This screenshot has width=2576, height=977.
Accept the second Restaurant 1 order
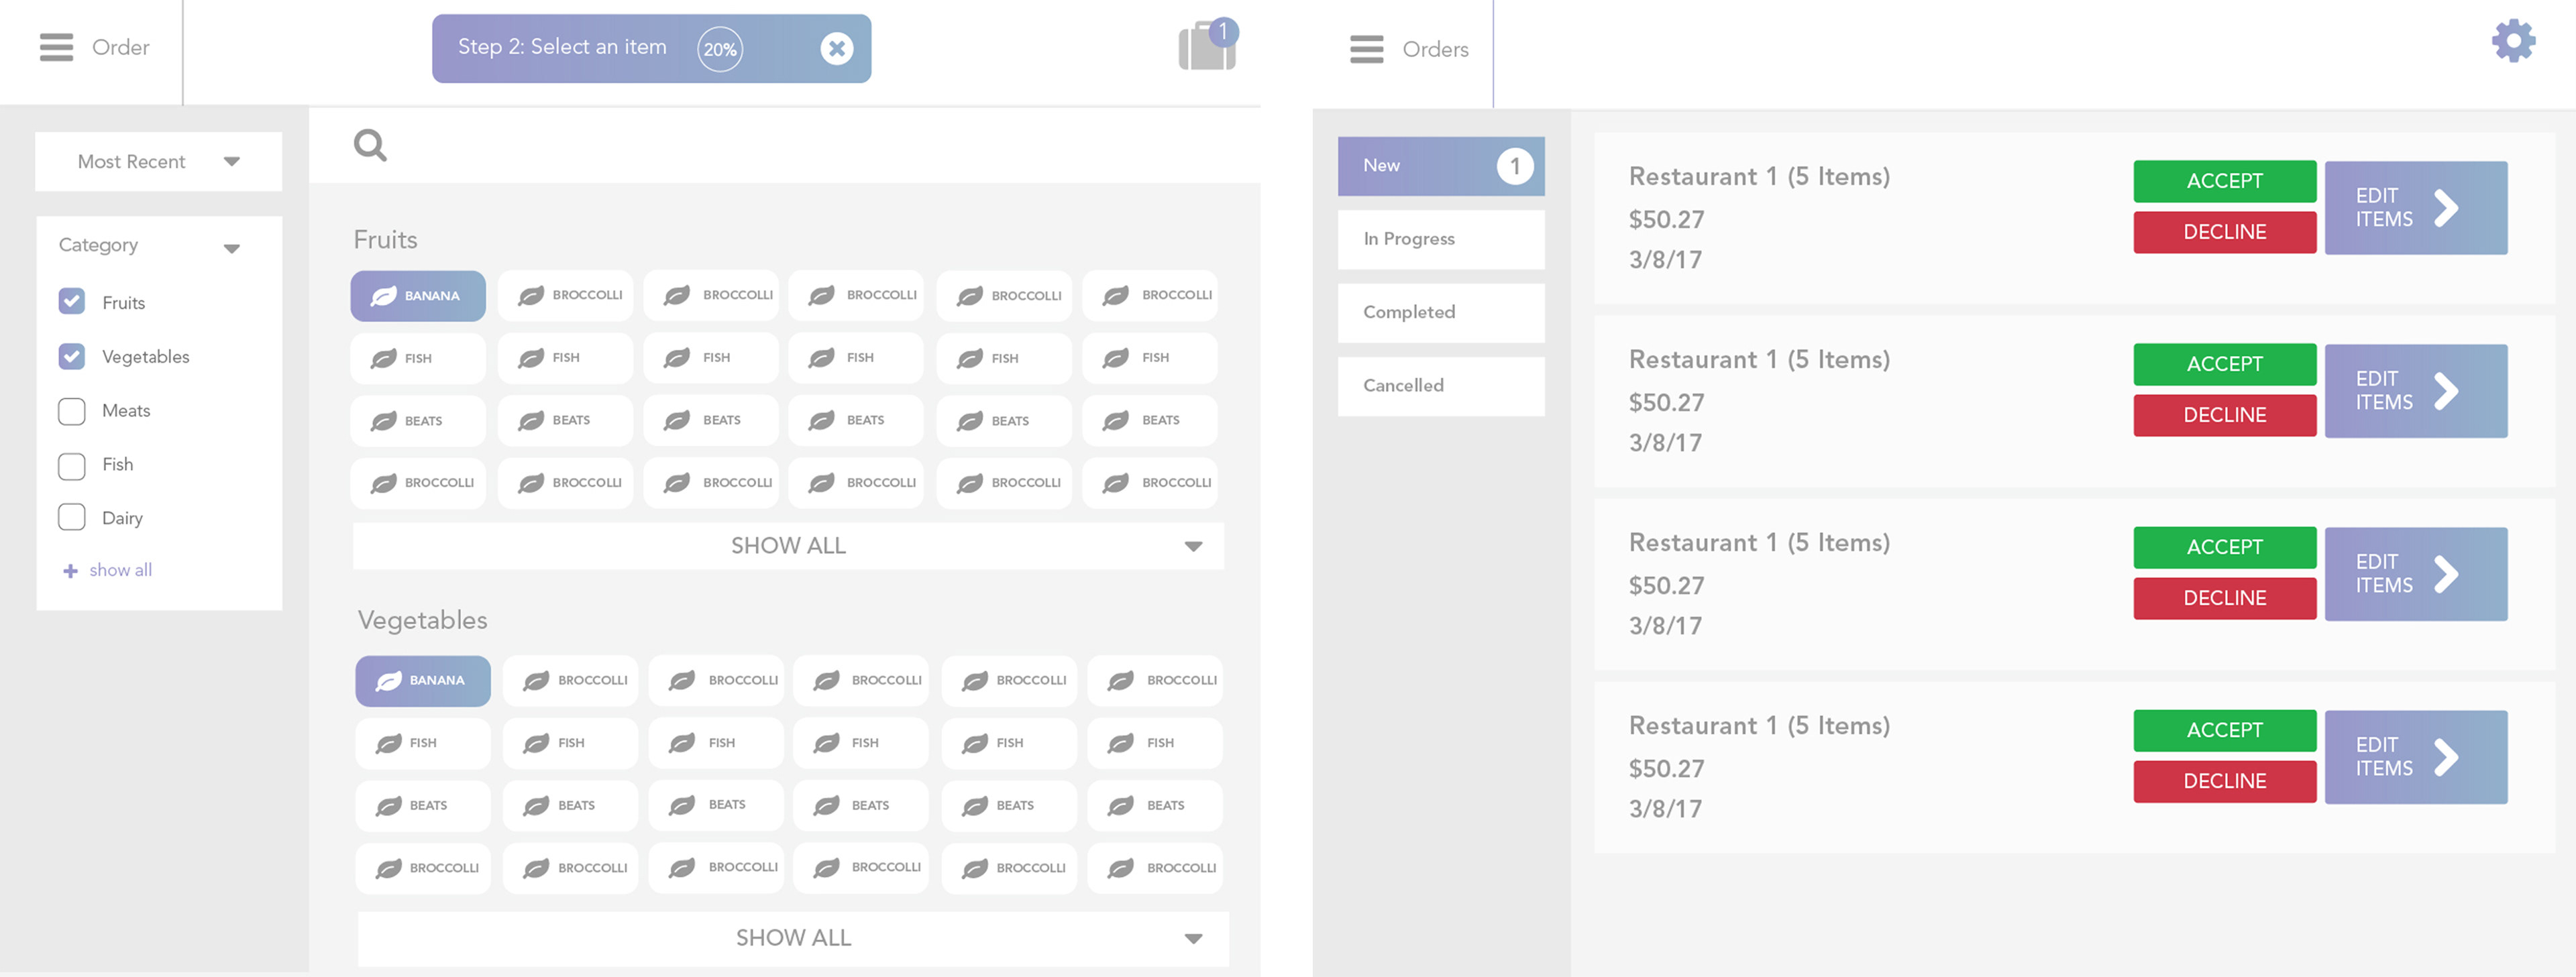click(x=2224, y=364)
